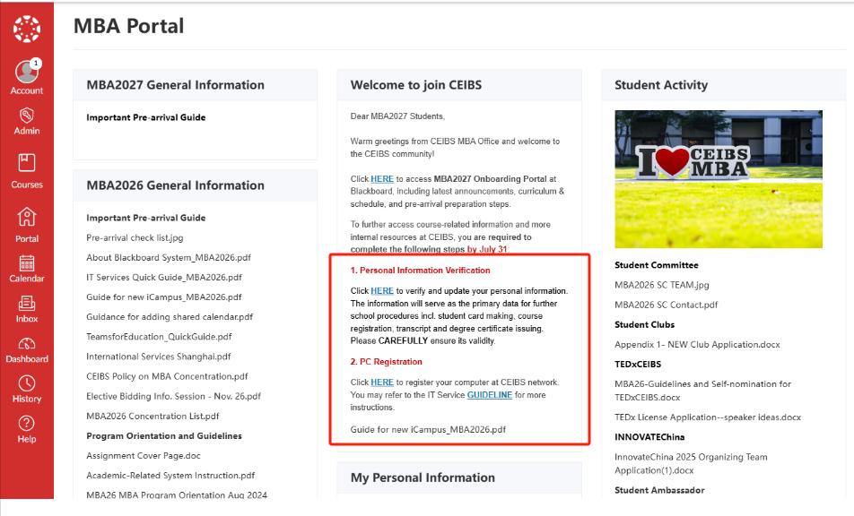Open InnovateChina 2025 Organizing Team Application(1).docx
Screen dimensions: 854x516
tap(691, 464)
